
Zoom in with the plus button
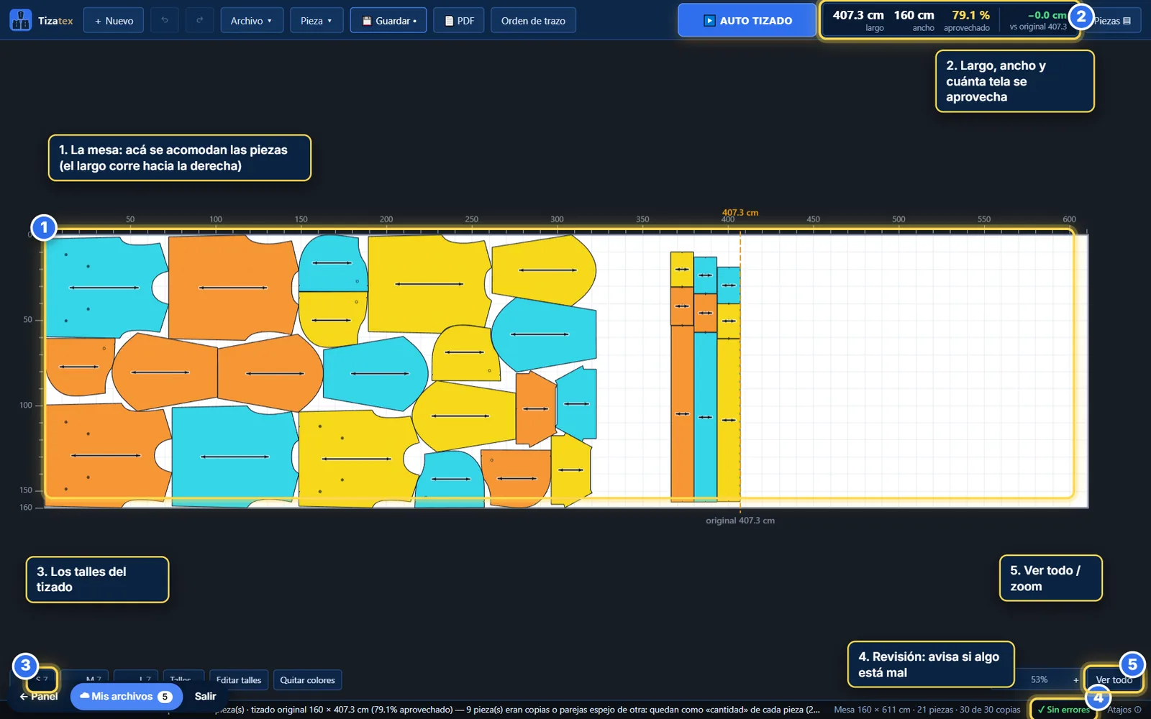coord(1075,679)
